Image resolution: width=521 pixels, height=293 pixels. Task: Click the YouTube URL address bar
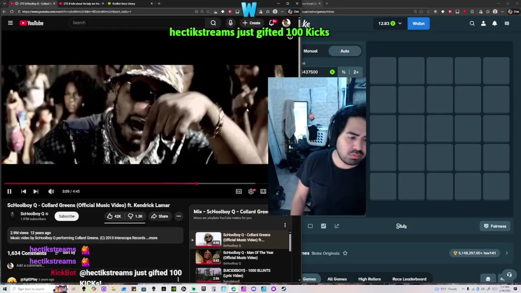[x=106, y=11]
